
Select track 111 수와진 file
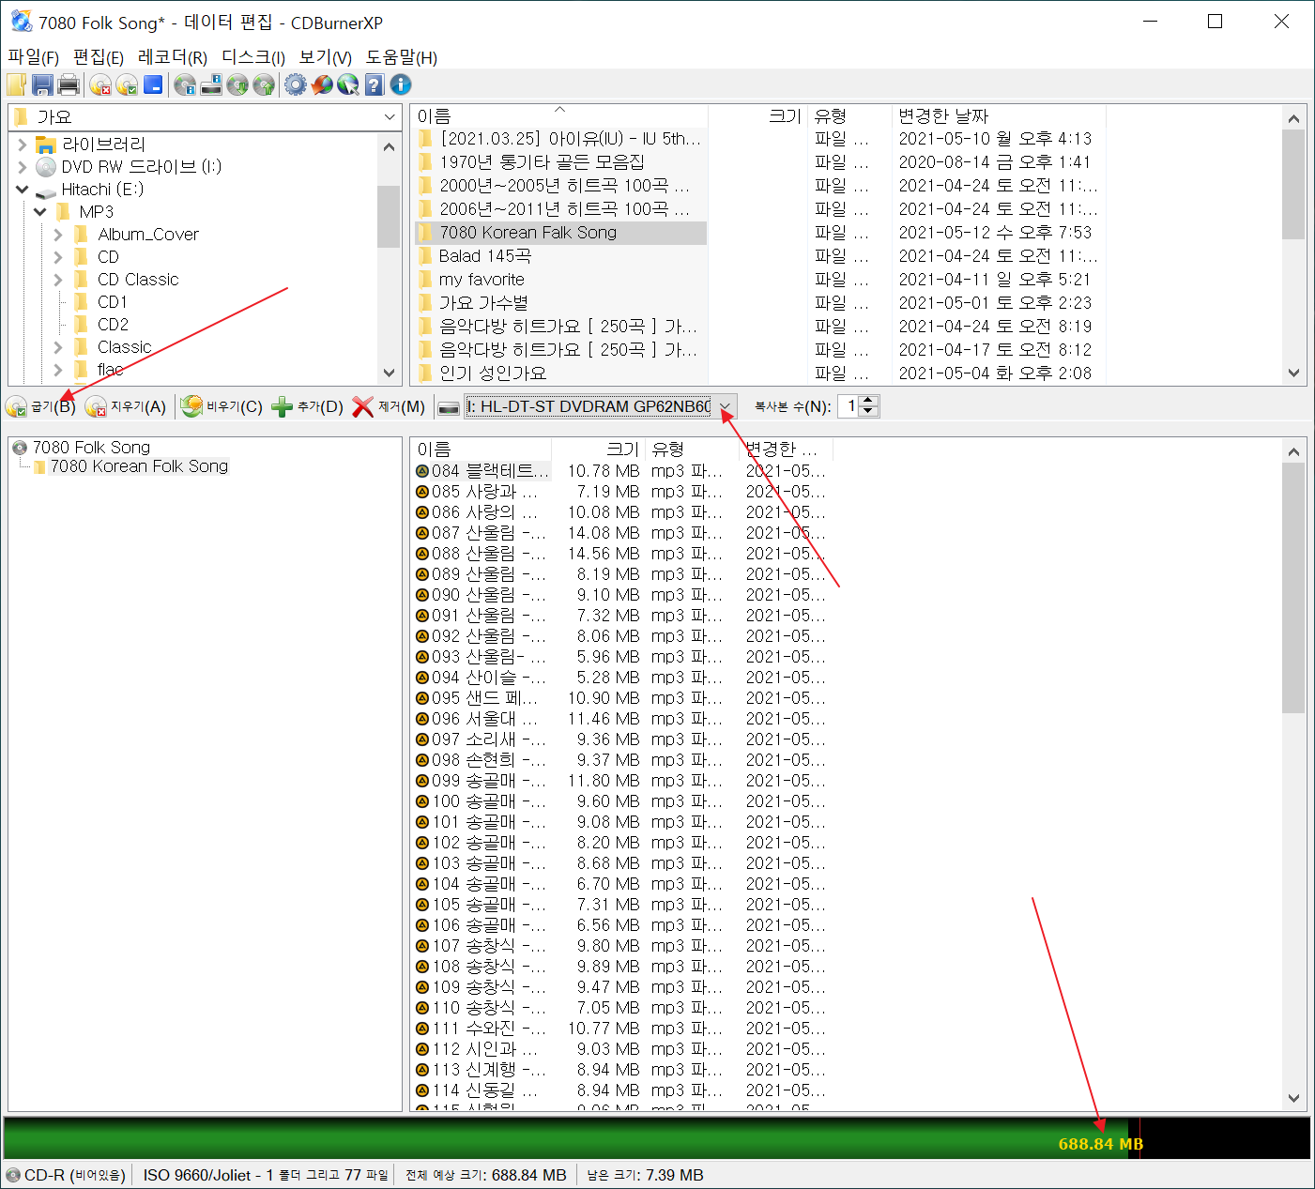488,1029
